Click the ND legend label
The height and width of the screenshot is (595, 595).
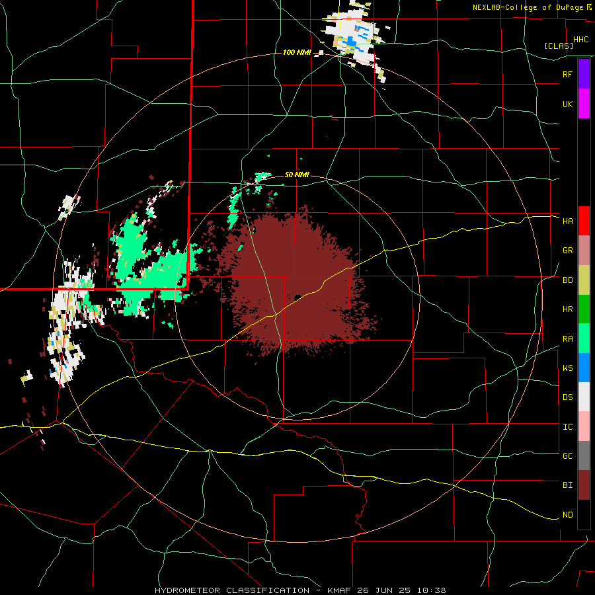567,515
